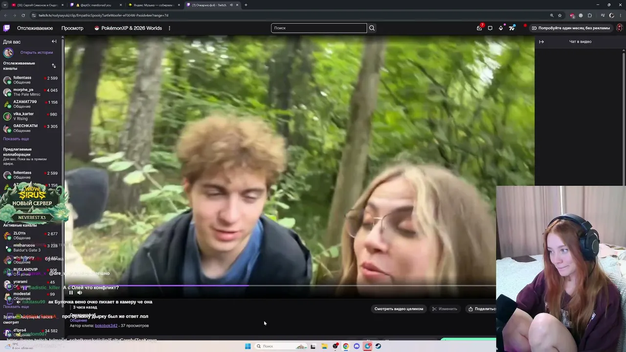
Task: Open clip author bokobok342 profile
Action: [x=106, y=326]
